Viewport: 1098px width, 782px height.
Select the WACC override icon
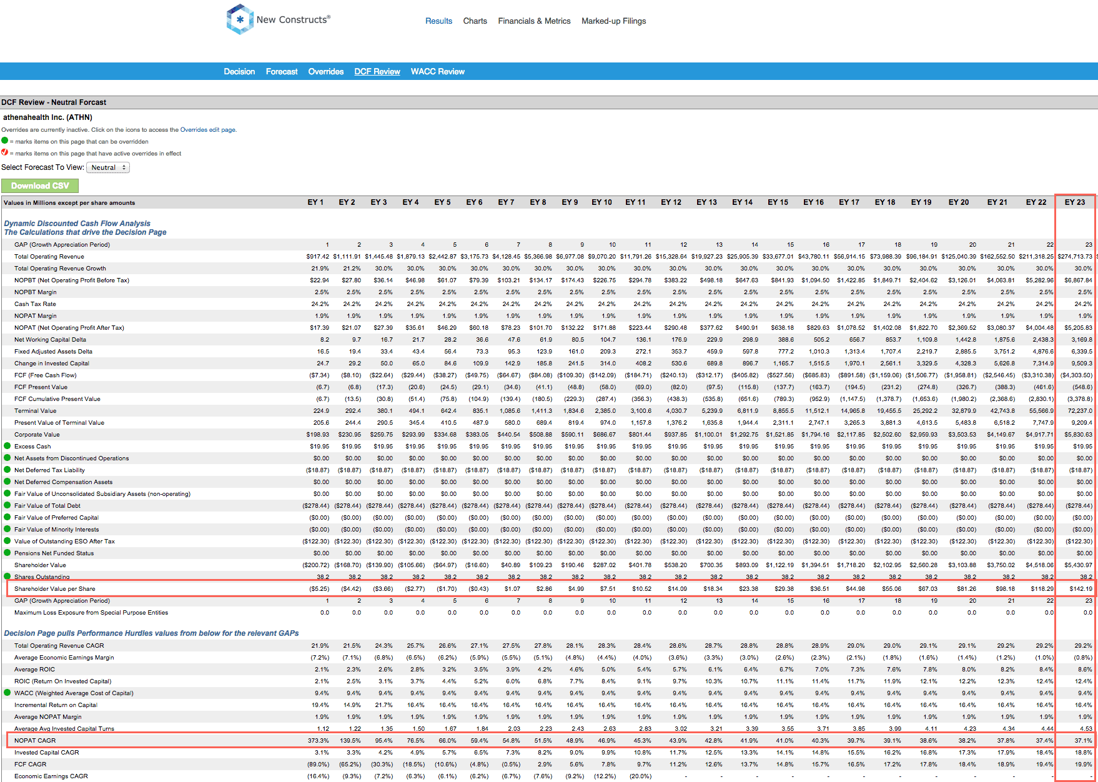7,693
